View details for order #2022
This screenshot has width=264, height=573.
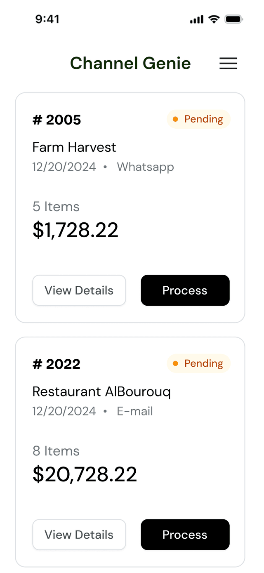(x=79, y=535)
